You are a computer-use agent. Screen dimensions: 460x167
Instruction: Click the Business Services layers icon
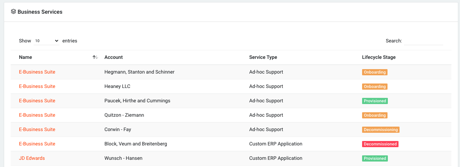(x=13, y=12)
